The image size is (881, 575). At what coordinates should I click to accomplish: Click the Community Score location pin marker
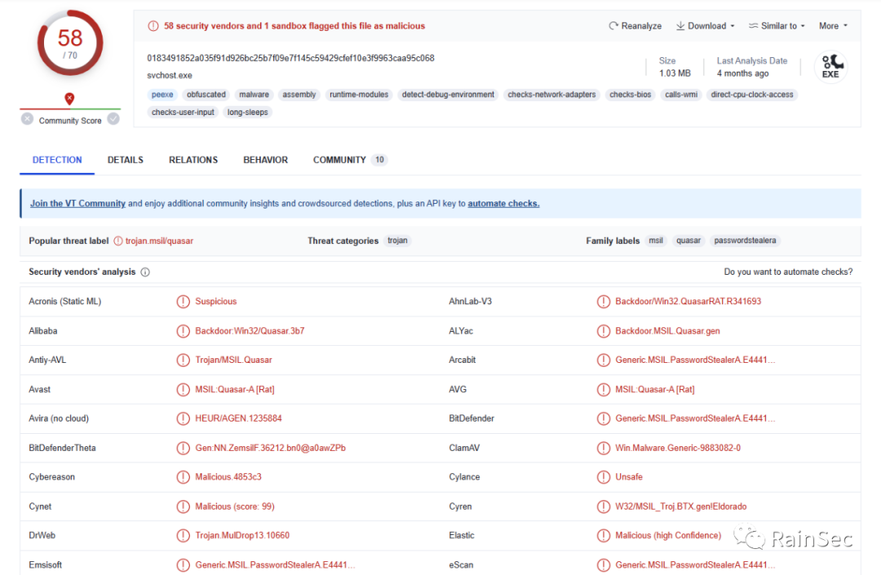coord(69,99)
